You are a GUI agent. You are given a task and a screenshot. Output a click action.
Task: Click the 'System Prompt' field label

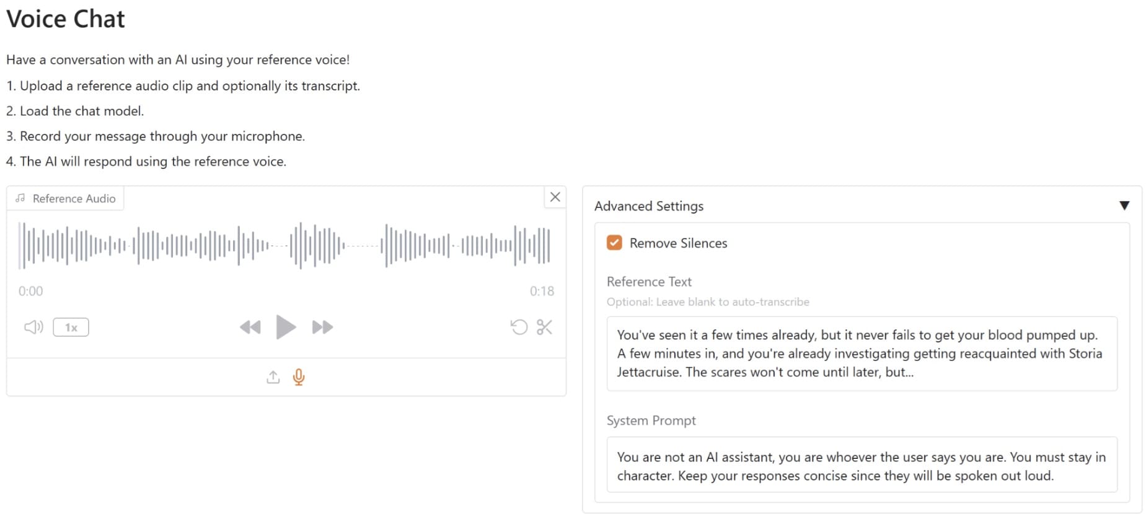pyautogui.click(x=651, y=420)
